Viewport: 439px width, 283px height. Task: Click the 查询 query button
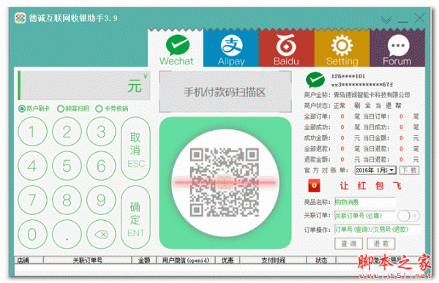coord(348,244)
